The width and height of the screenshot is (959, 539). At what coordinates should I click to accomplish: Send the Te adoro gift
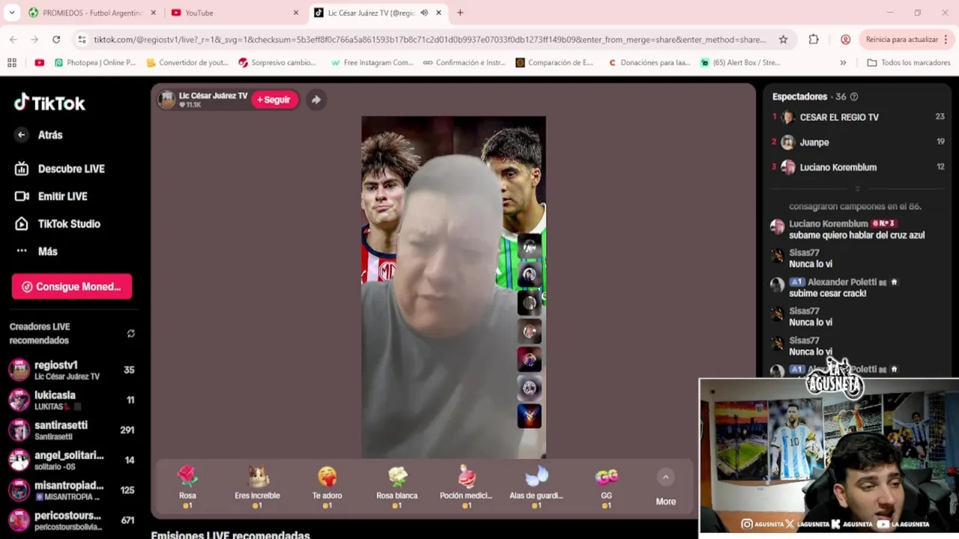tap(327, 487)
